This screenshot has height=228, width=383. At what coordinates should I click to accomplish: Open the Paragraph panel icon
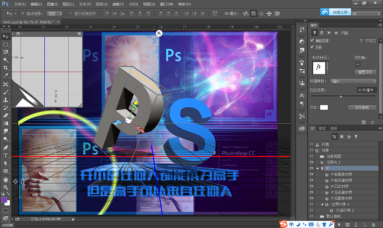[x=302, y=104]
